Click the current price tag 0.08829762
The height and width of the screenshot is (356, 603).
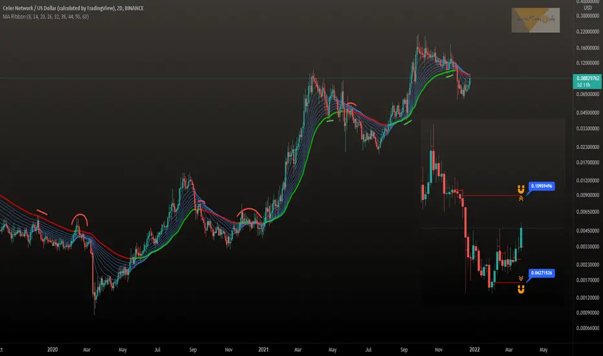[587, 81]
